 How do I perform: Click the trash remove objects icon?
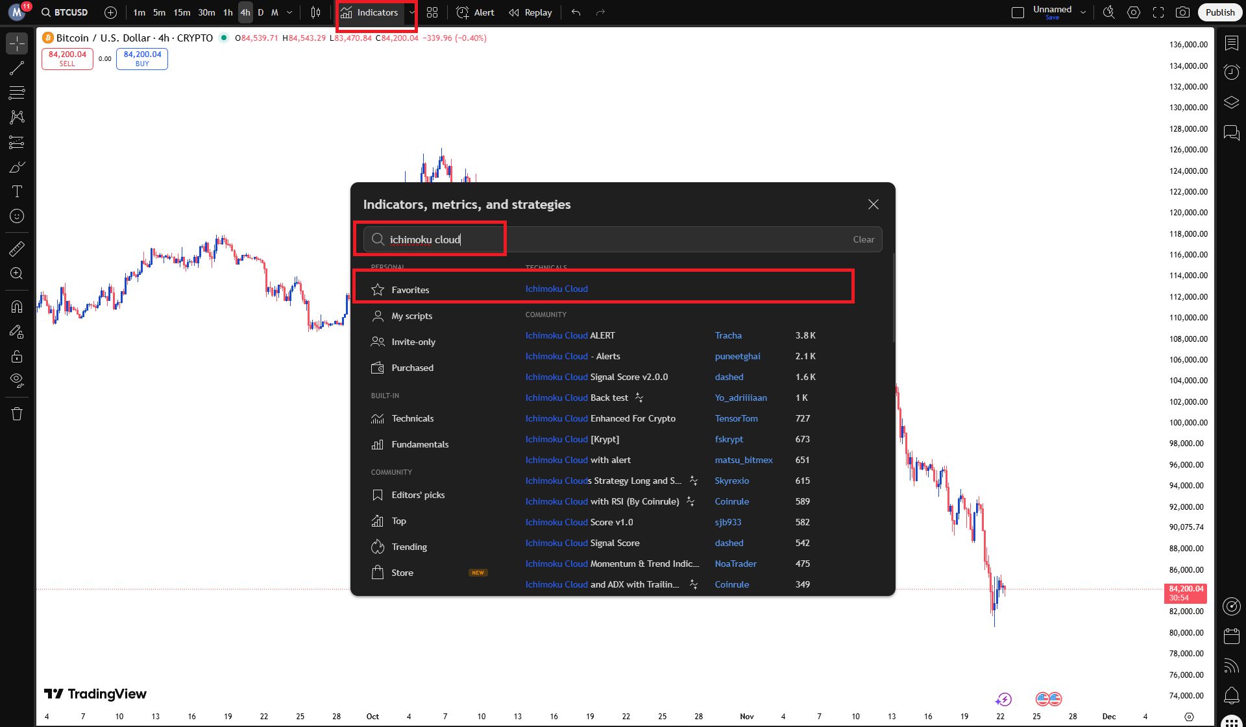[x=17, y=414]
